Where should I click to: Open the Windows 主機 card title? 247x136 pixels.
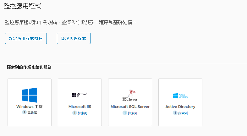click(30, 106)
